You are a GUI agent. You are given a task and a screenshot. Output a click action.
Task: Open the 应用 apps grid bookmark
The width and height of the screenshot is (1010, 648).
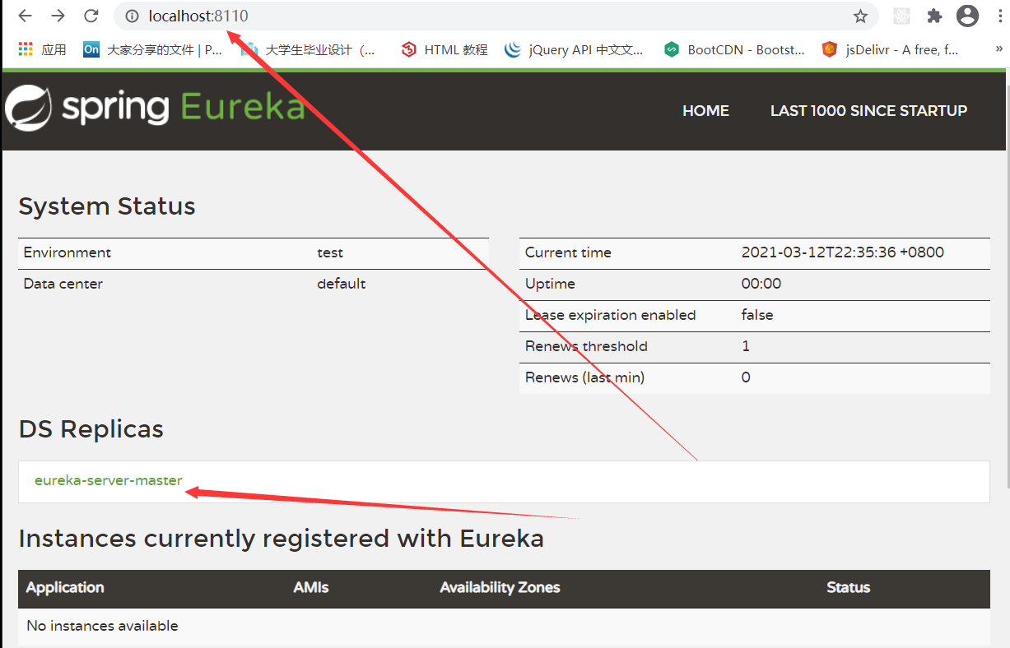(42, 49)
